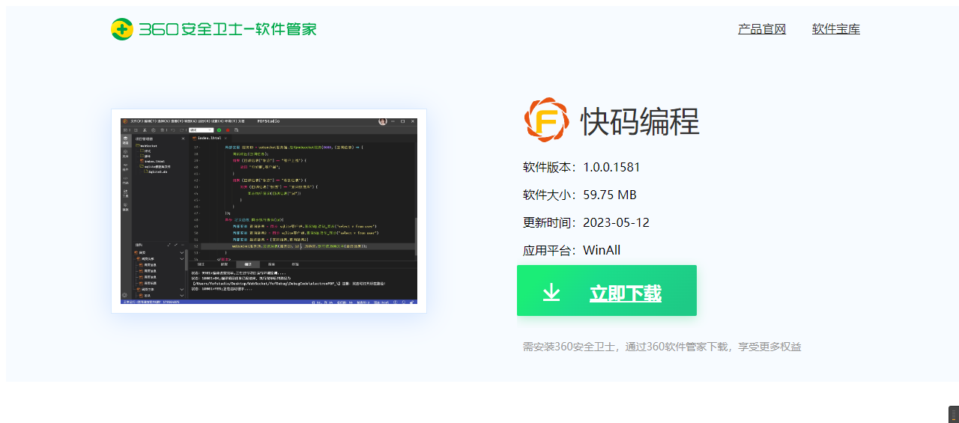The width and height of the screenshot is (959, 423).
Task: Click the download arrow icon on green button
Action: pyautogui.click(x=551, y=292)
